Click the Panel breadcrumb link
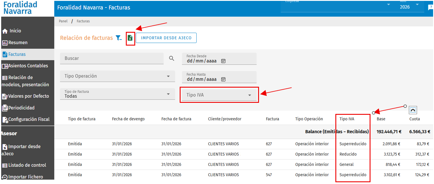The image size is (434, 184). [63, 21]
